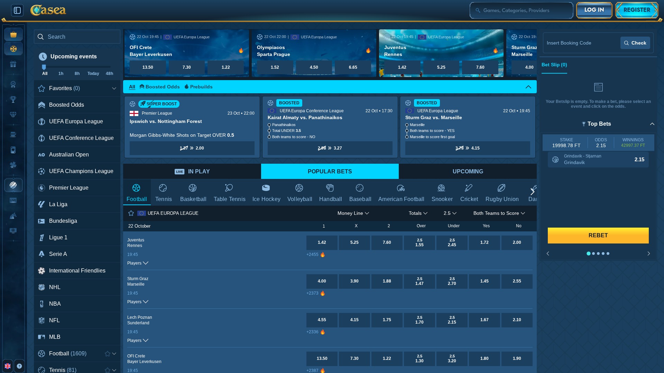Open 2.5 line value dropdown

450,213
